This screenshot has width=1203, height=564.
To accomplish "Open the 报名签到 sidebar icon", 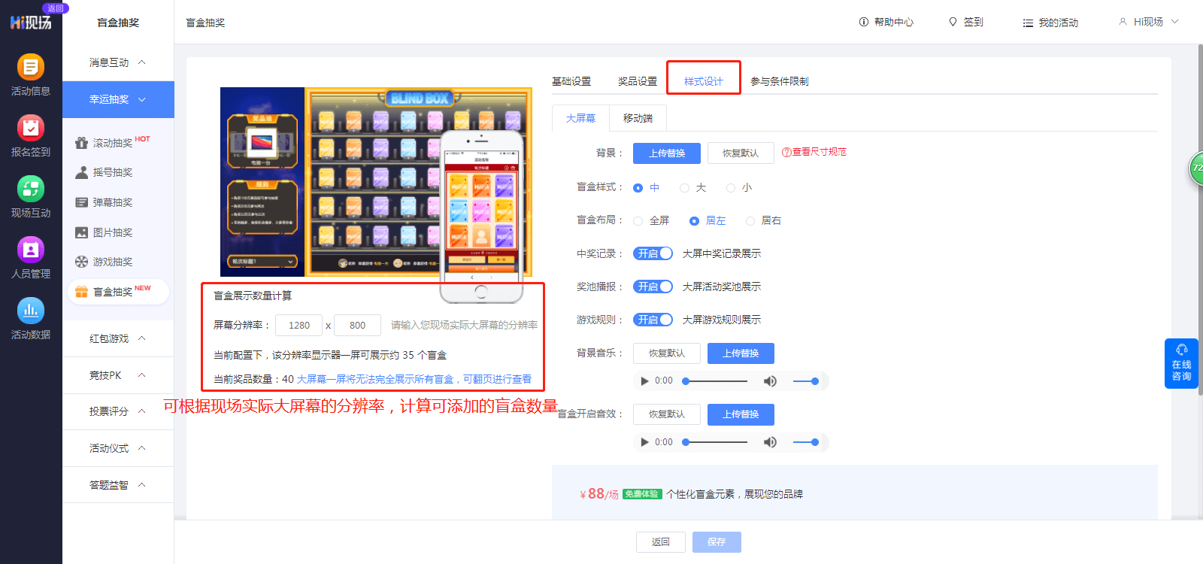I will [31, 129].
